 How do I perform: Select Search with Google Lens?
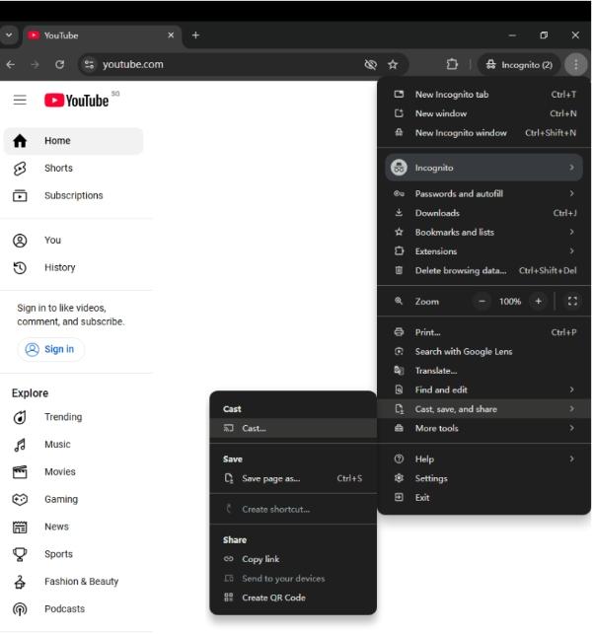(483, 352)
